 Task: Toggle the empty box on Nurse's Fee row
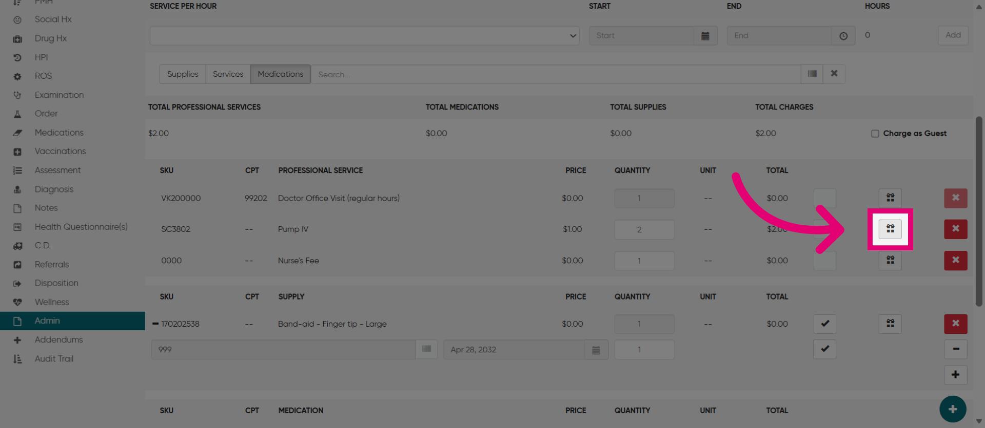(825, 261)
